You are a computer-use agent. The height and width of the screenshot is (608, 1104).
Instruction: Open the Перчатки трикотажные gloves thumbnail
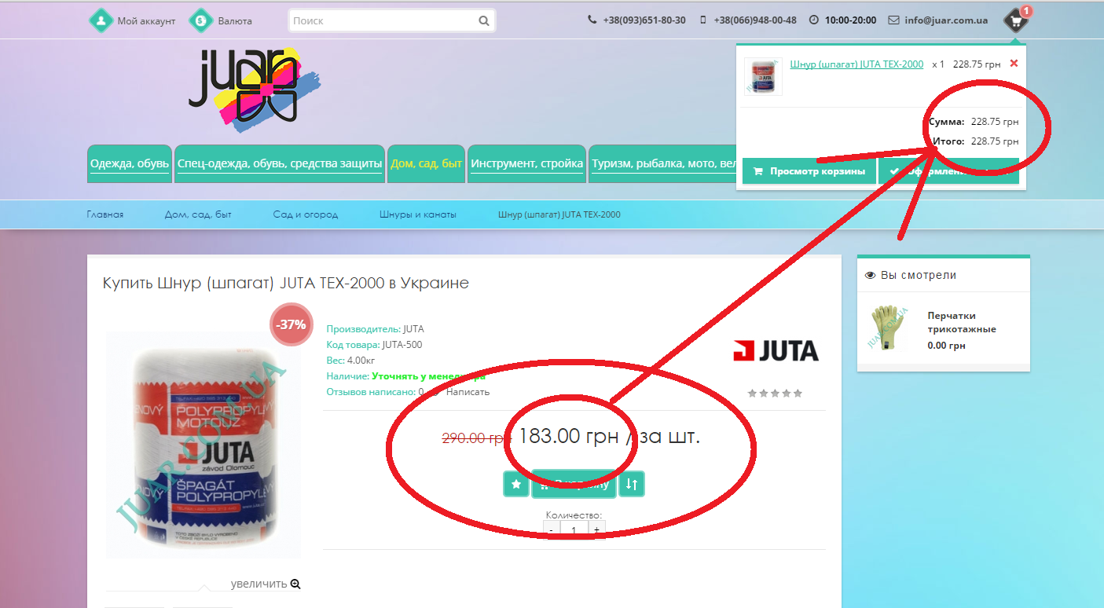(x=887, y=328)
